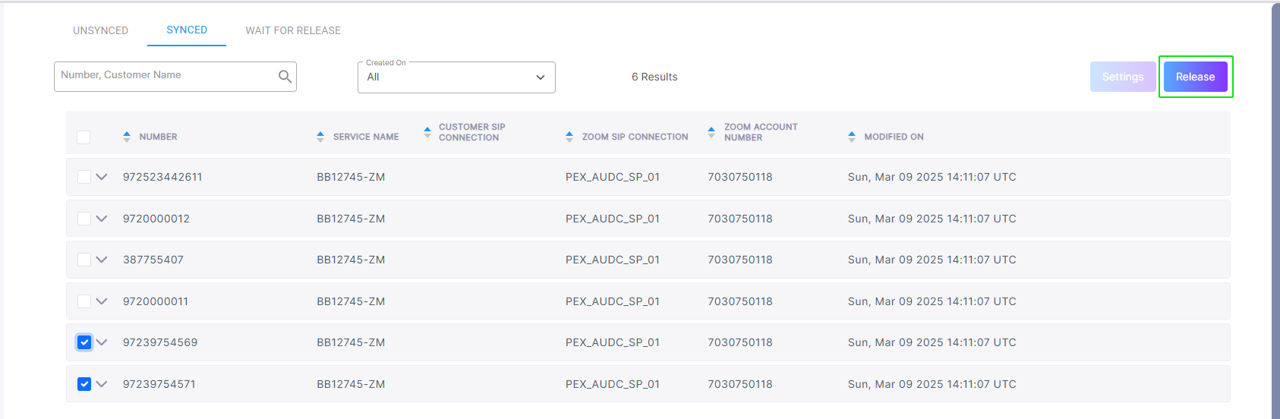Click the search magnifier icon
1280x419 pixels.
(285, 77)
